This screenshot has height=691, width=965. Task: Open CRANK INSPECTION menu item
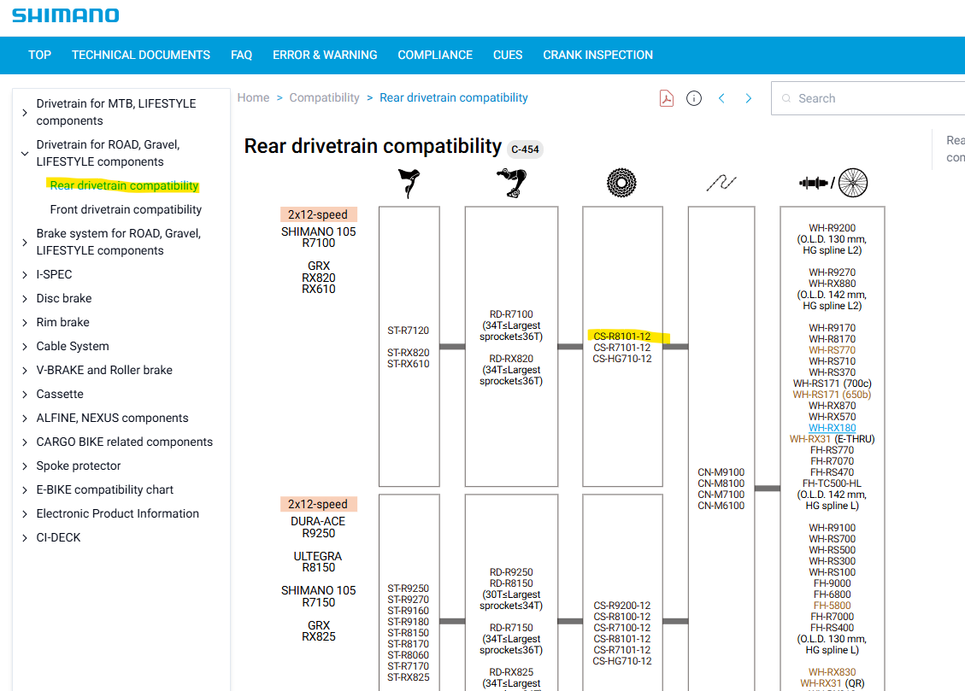597,55
